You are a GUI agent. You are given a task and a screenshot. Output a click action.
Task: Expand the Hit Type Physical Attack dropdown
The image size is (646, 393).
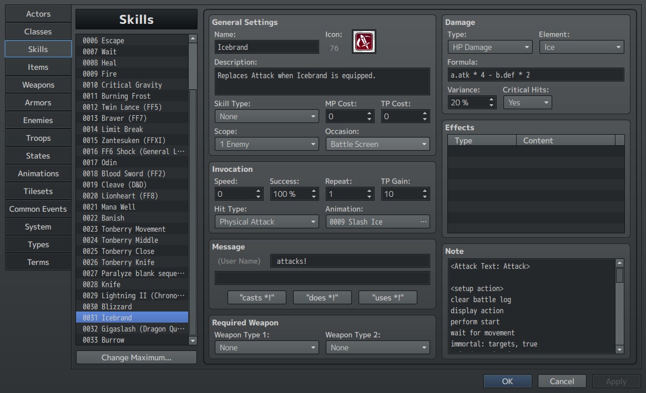tap(266, 222)
